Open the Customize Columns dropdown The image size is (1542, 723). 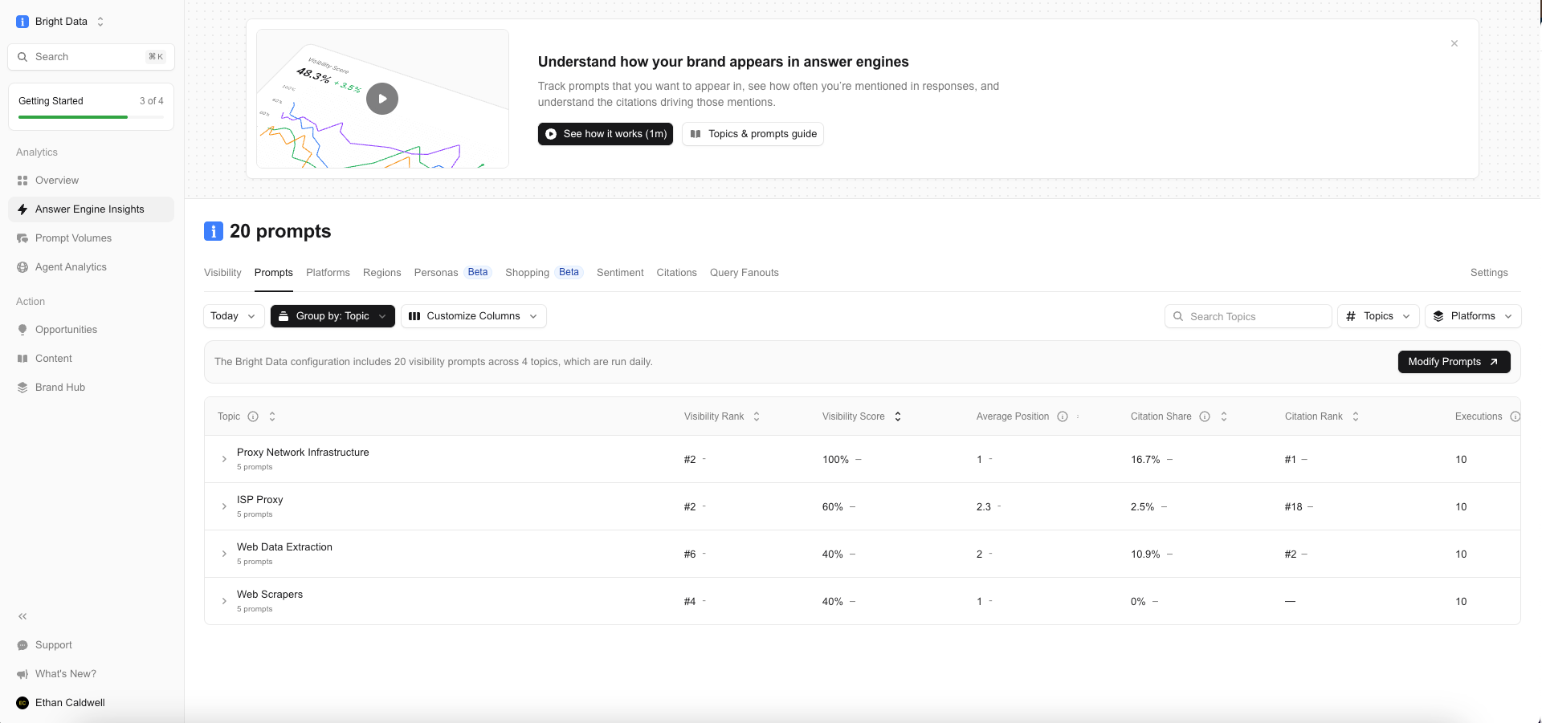(x=473, y=316)
